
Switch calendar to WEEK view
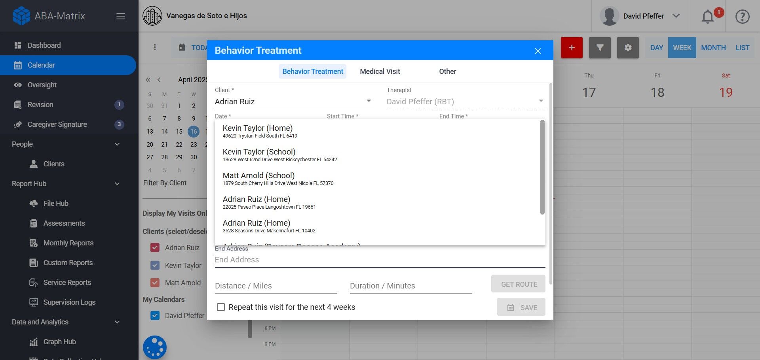tap(682, 48)
